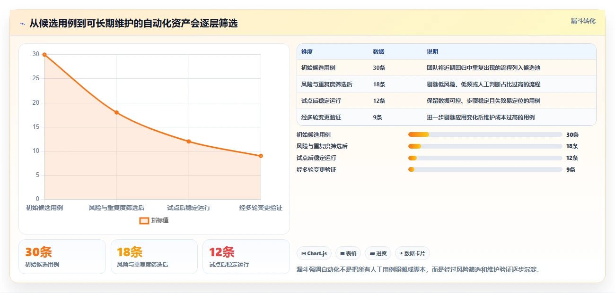The image size is (615, 293).
Task: Click the 12条 data card
Action: pyautogui.click(x=246, y=257)
